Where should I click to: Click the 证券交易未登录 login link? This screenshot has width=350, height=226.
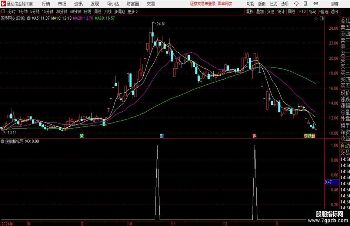tap(203, 4)
